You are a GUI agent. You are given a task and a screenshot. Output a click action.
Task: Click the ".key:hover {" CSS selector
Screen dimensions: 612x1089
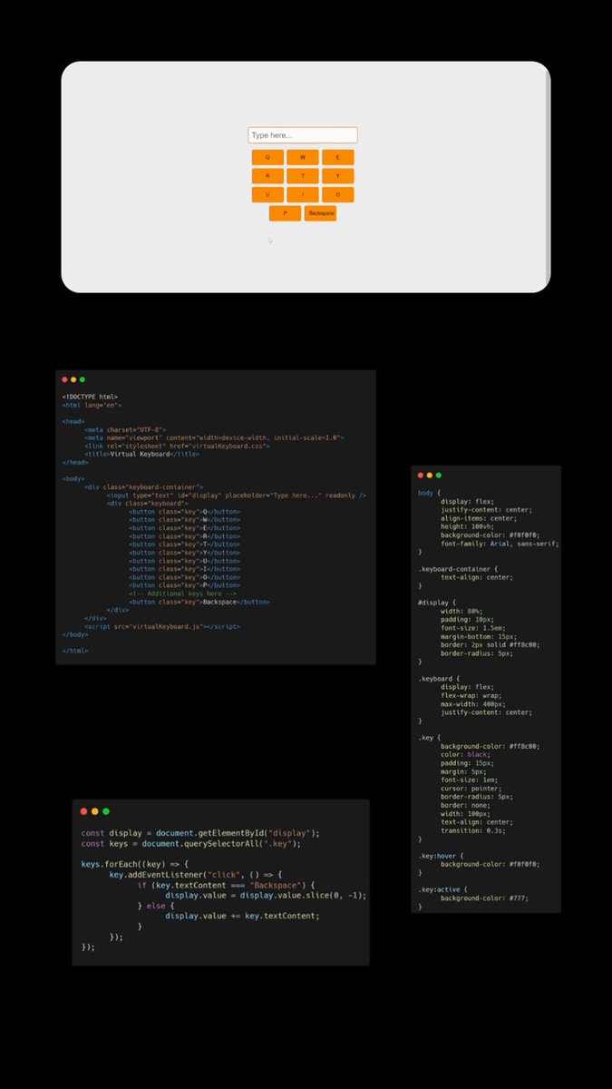442,856
